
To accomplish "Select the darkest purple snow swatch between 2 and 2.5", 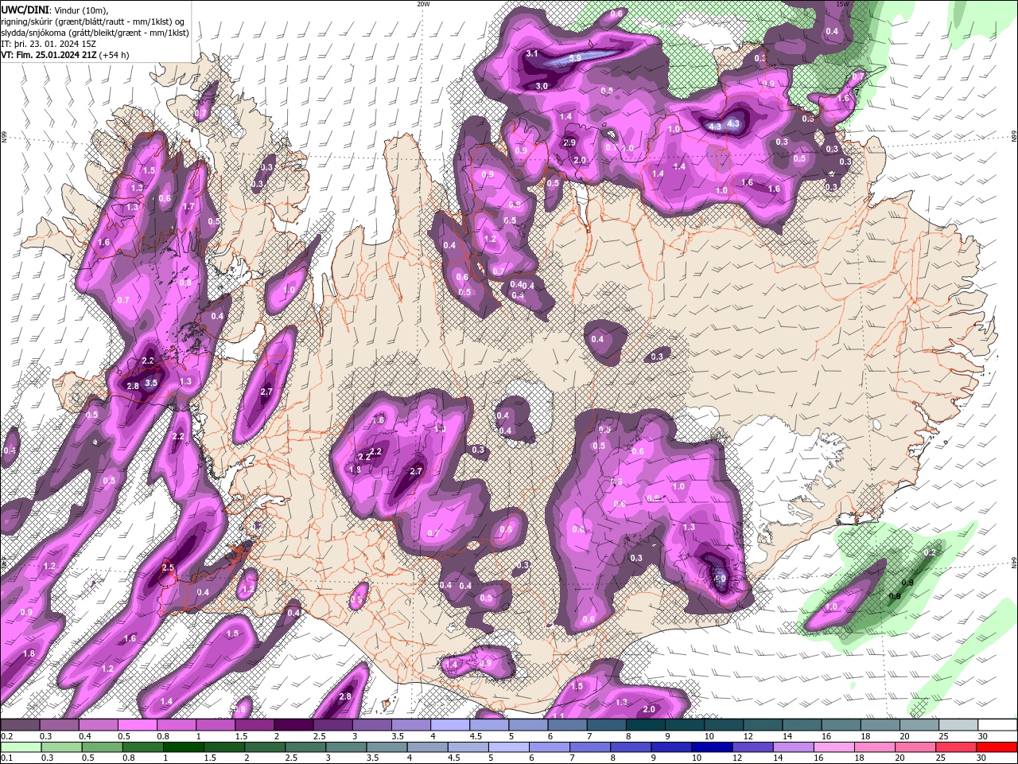I will (x=293, y=725).
